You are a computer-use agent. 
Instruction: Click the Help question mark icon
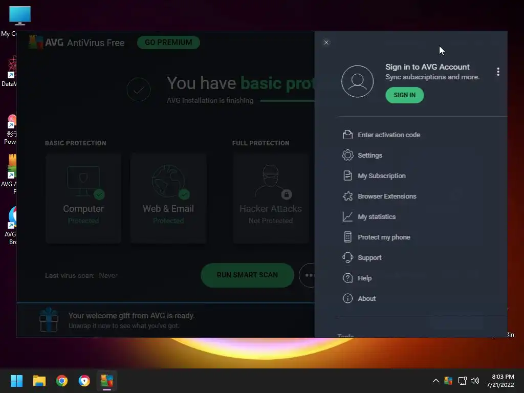[347, 278]
